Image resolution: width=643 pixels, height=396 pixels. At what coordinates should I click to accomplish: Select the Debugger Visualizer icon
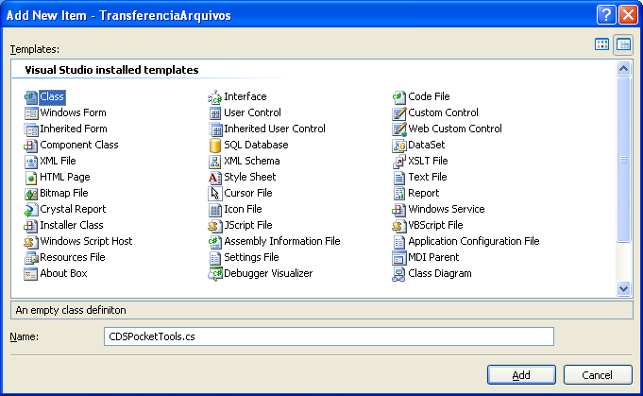[215, 274]
